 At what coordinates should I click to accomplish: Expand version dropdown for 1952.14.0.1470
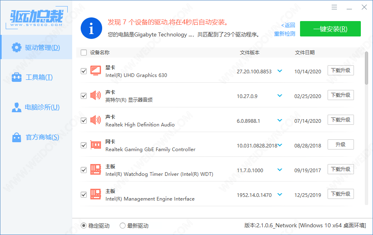(280, 194)
